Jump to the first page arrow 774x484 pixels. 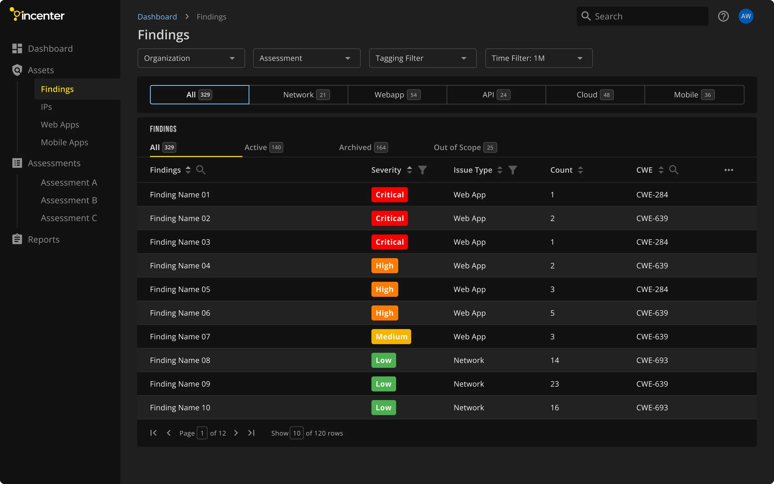153,433
